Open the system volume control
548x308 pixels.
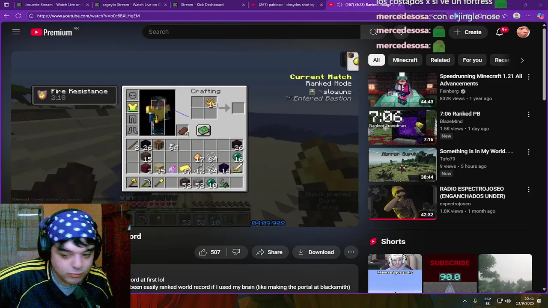coord(508,301)
